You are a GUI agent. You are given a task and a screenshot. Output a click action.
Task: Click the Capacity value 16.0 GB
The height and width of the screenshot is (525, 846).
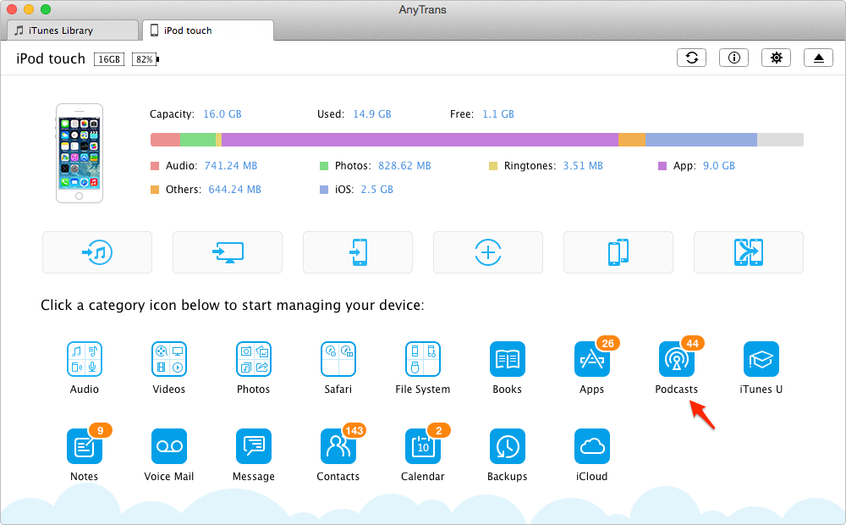222,114
